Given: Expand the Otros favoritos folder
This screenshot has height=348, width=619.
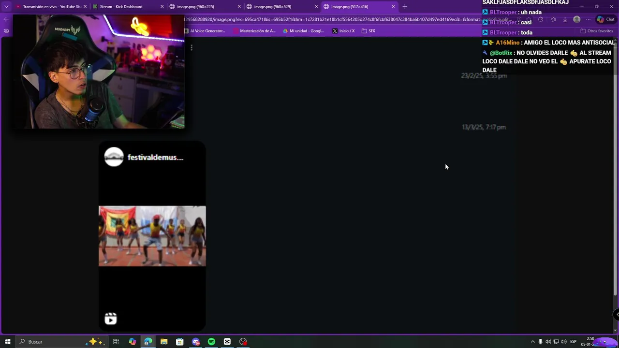Looking at the screenshot, I should 597,31.
